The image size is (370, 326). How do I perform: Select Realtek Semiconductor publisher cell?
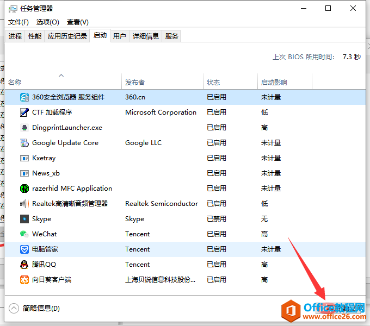tap(162, 204)
